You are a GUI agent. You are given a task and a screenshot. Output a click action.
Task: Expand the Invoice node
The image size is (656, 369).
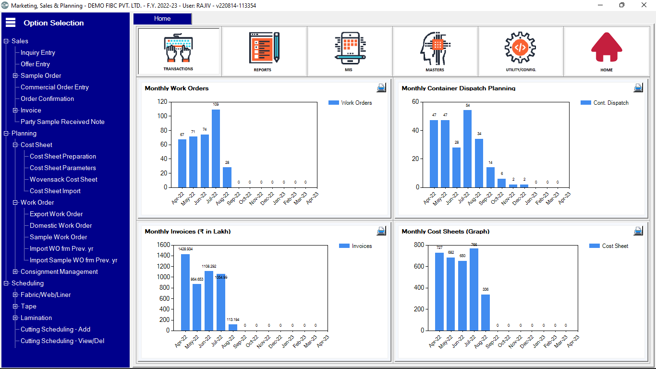point(15,111)
